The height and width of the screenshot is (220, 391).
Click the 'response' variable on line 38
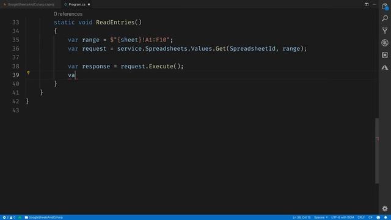[96, 67]
